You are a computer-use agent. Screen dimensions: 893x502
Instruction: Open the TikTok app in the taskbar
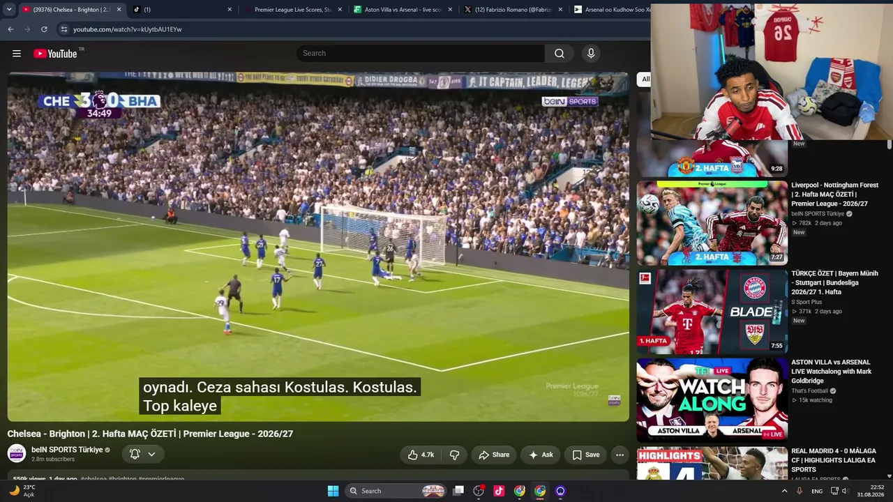[x=499, y=491]
